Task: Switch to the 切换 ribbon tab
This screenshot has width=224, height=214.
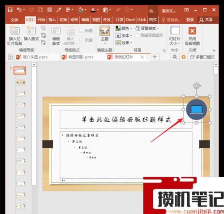Action: click(x=63, y=20)
